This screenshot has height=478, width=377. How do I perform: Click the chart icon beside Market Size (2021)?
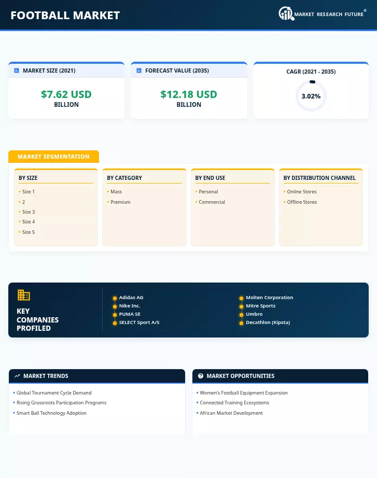(x=17, y=71)
